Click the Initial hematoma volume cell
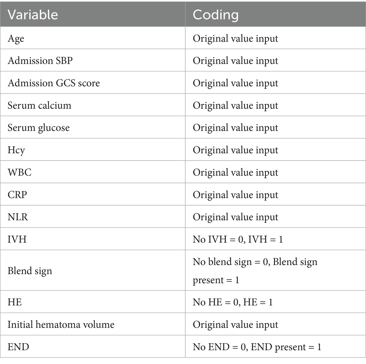This screenshot has width=366, height=364. click(61, 324)
